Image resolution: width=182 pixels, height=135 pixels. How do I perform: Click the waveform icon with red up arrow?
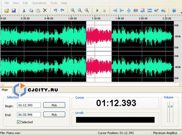point(157,11)
